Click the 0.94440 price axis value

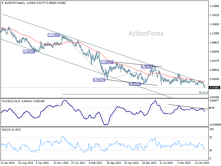215,79
